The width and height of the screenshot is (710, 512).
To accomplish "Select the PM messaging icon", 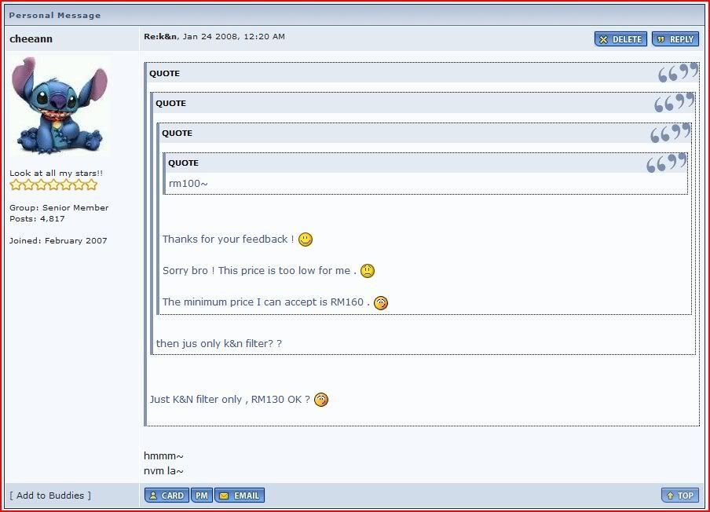I will point(201,495).
